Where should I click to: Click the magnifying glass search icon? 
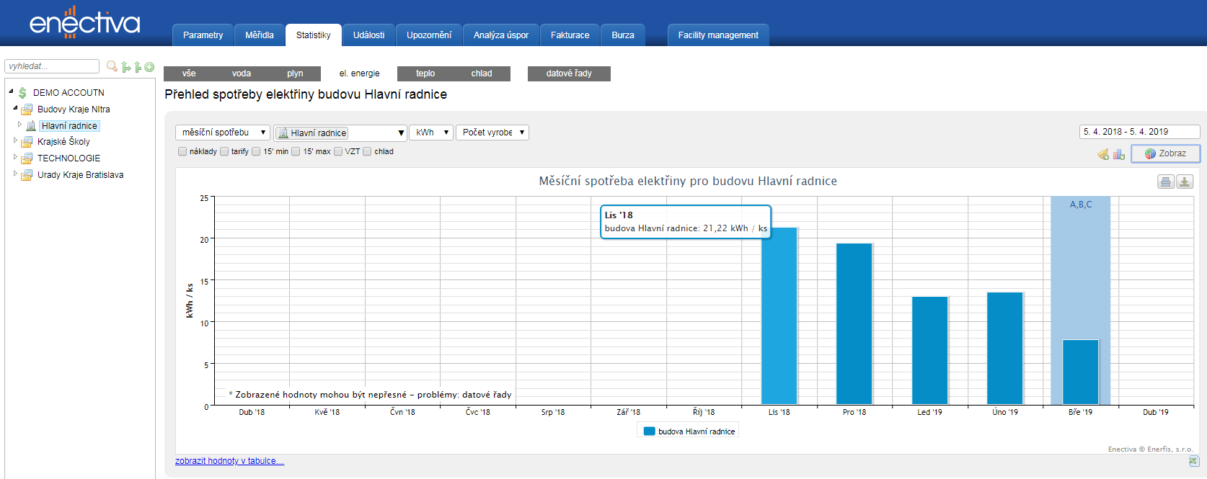[x=112, y=66]
